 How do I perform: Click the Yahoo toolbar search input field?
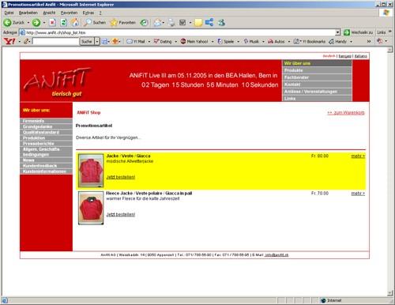coord(56,41)
